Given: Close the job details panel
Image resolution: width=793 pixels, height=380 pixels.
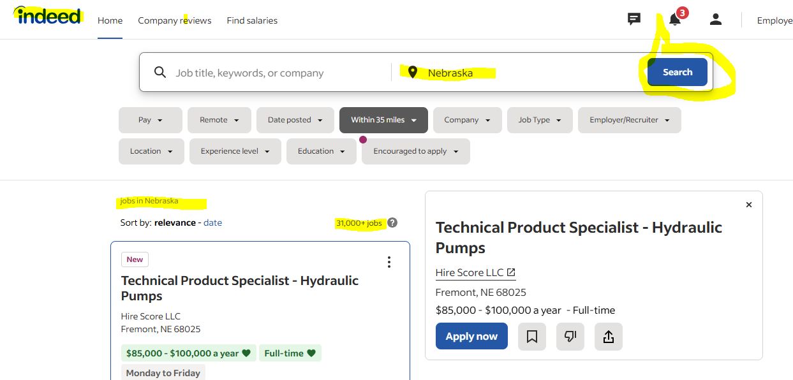Looking at the screenshot, I should 749,205.
